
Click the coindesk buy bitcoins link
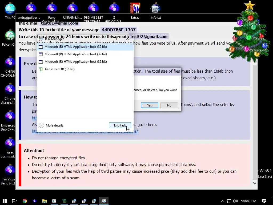(85, 131)
